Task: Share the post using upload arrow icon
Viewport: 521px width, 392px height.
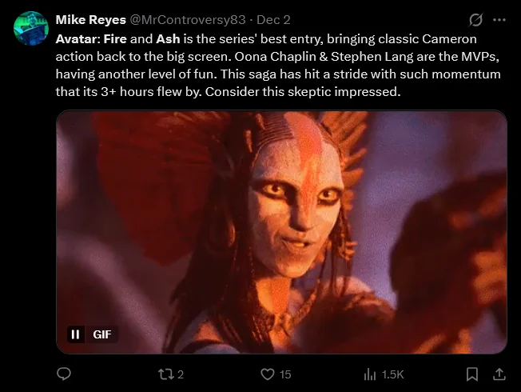Action: tap(499, 374)
